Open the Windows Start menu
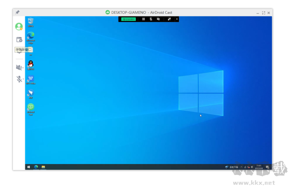288x186 pixels. pyautogui.click(x=29, y=167)
